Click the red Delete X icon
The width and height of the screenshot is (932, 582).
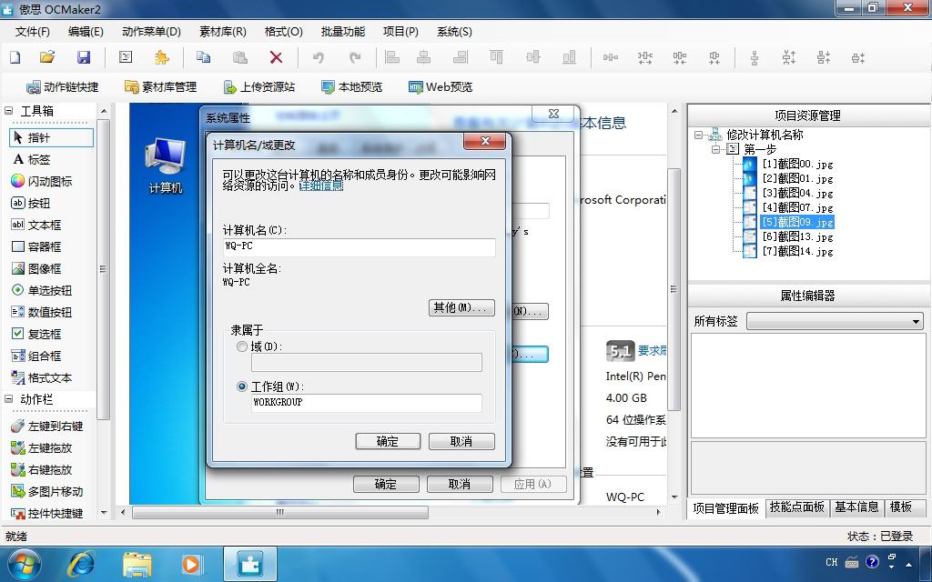pos(276,57)
